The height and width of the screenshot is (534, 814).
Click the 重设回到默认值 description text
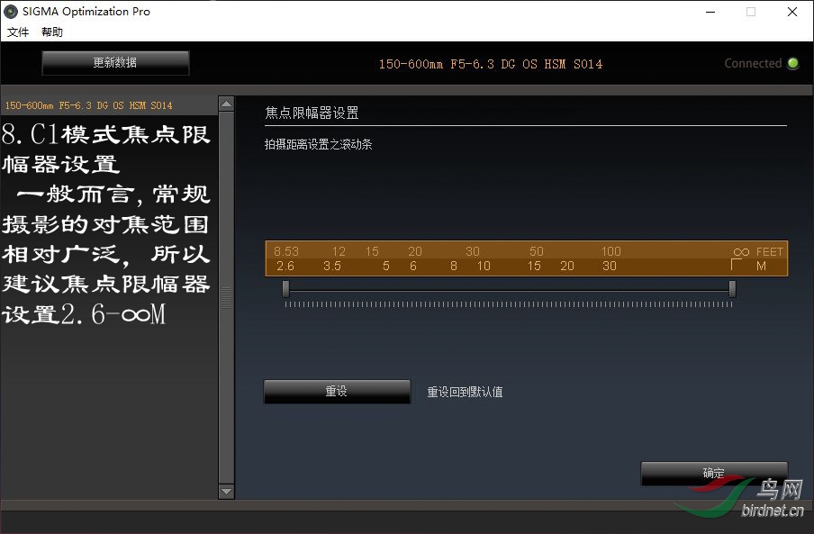[465, 392]
